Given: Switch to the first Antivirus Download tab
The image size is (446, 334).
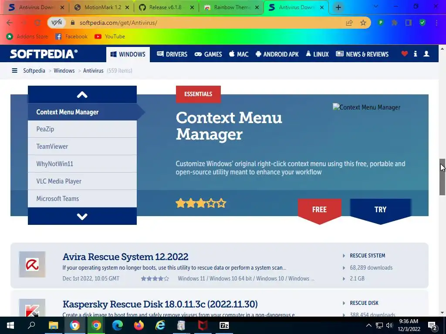Looking at the screenshot, I should (x=37, y=7).
